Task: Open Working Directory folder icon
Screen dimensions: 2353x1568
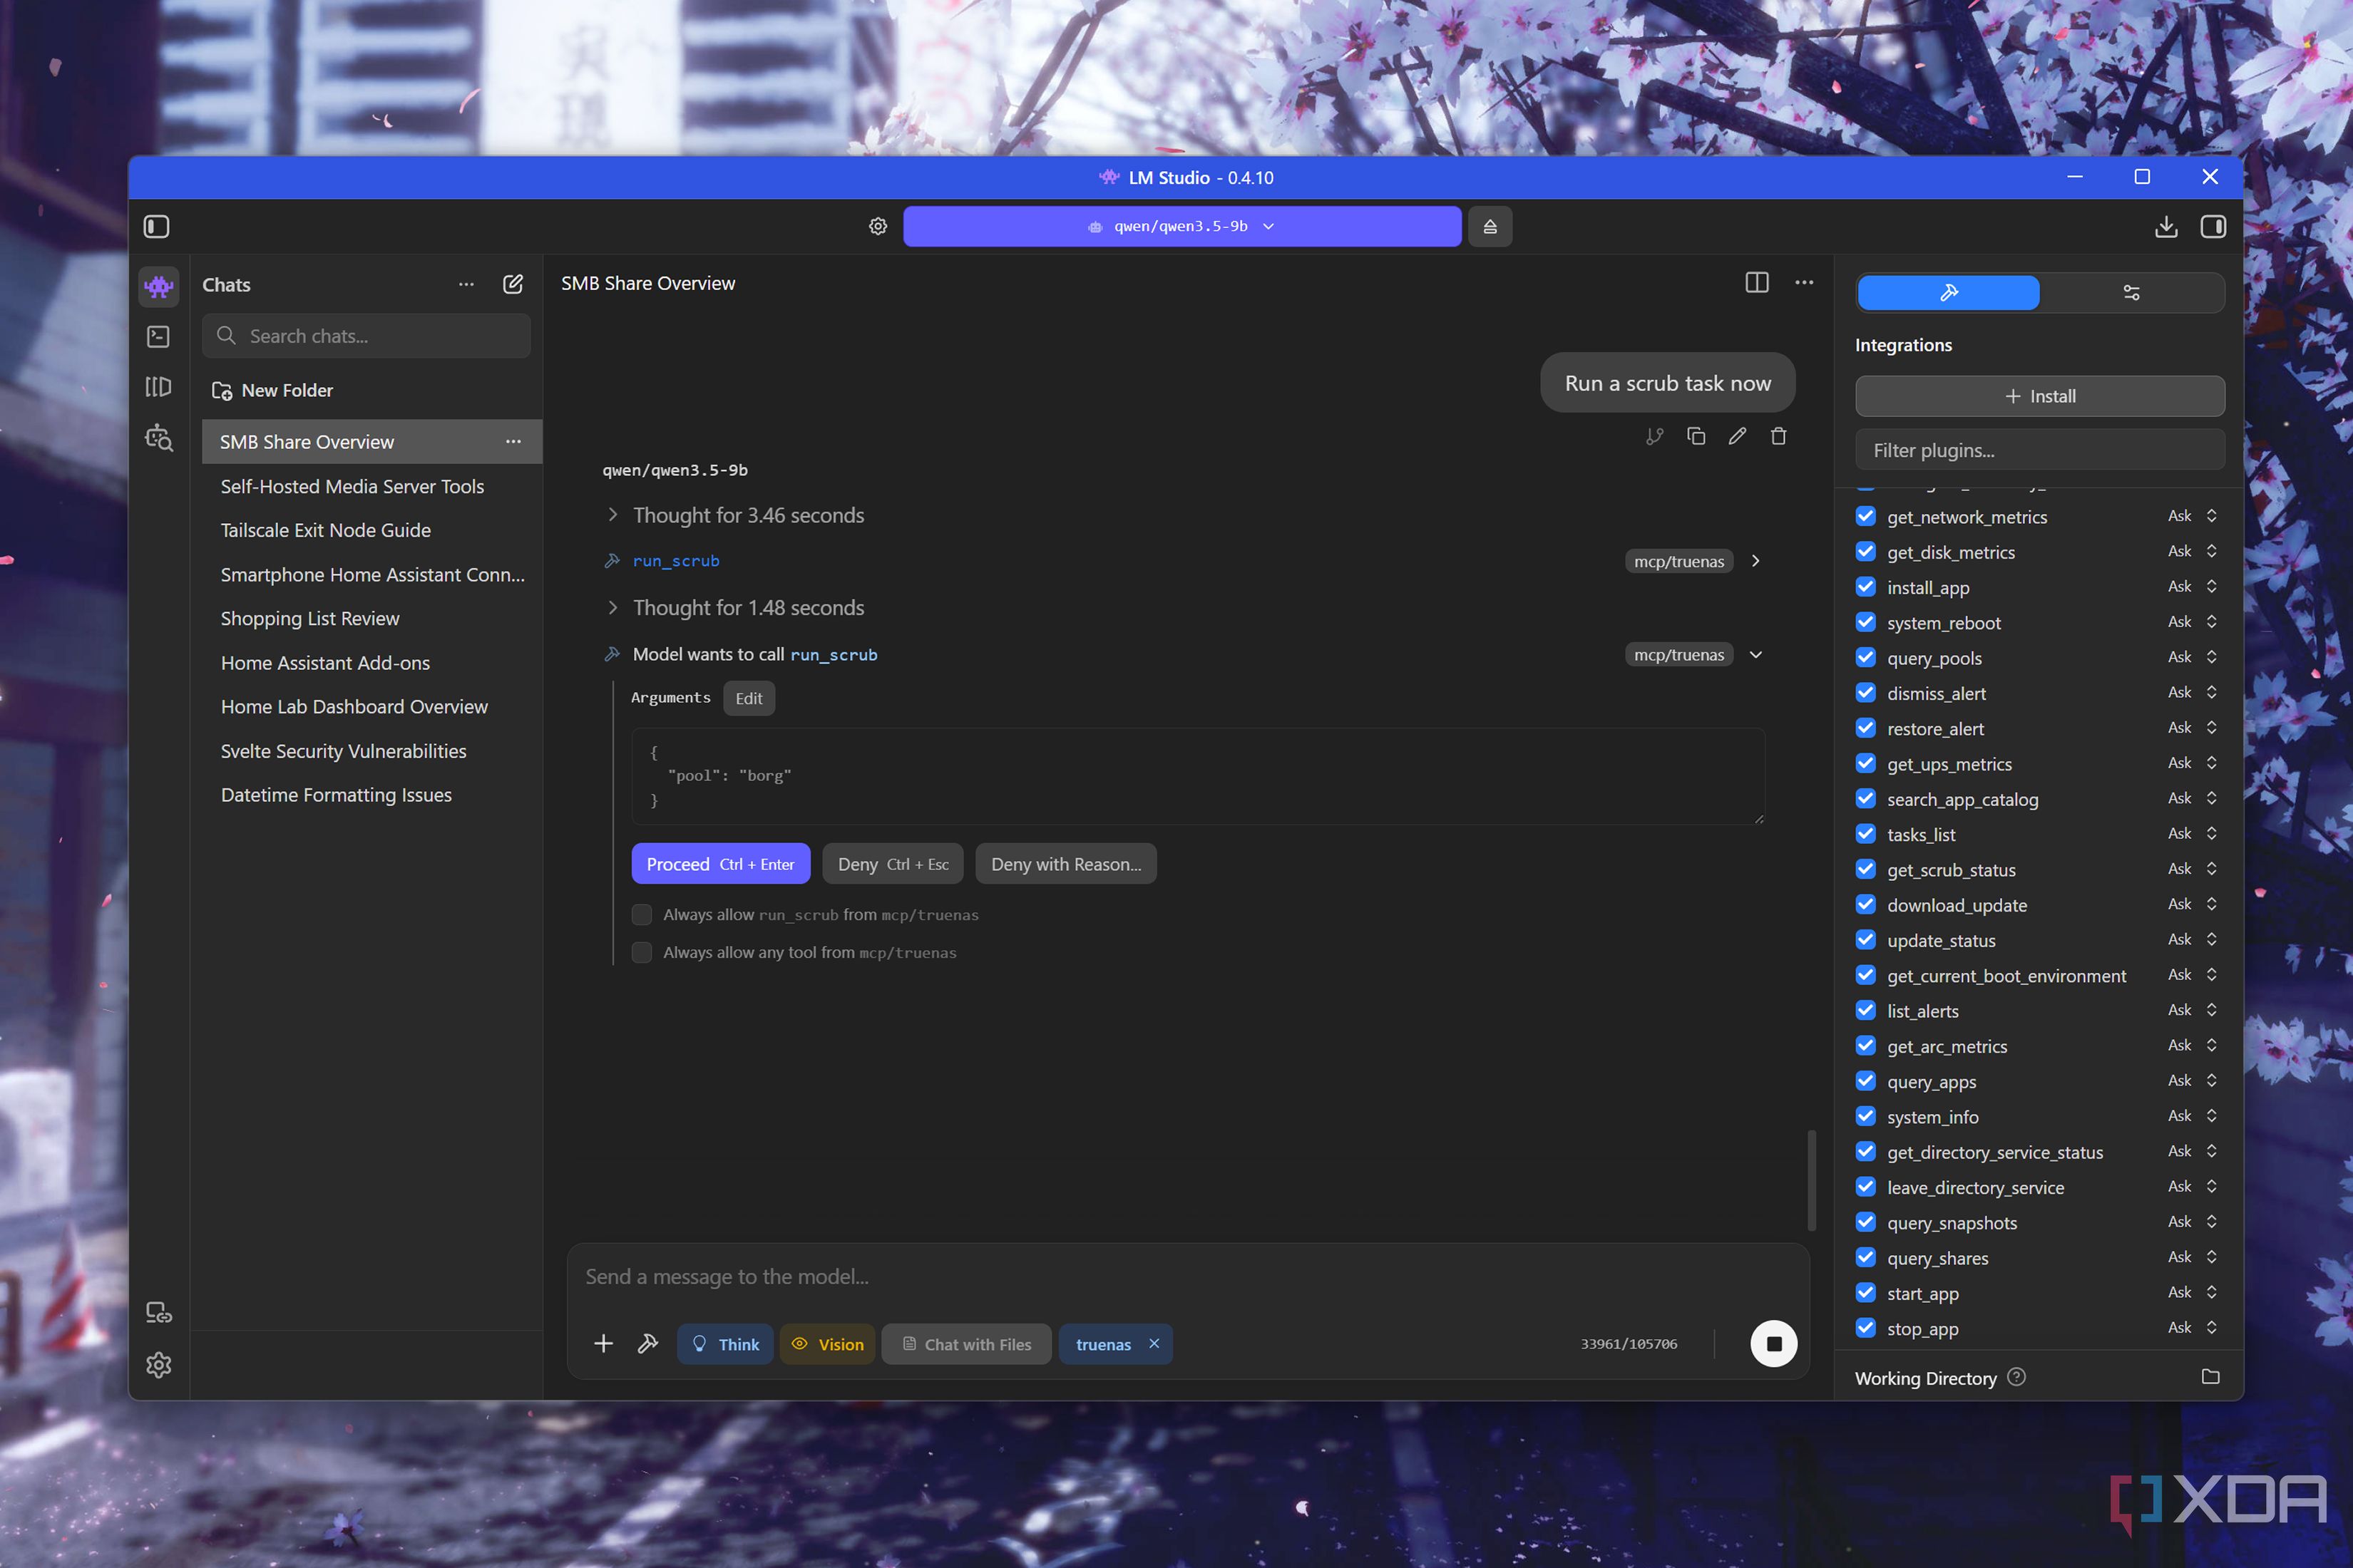Action: 2211,1377
